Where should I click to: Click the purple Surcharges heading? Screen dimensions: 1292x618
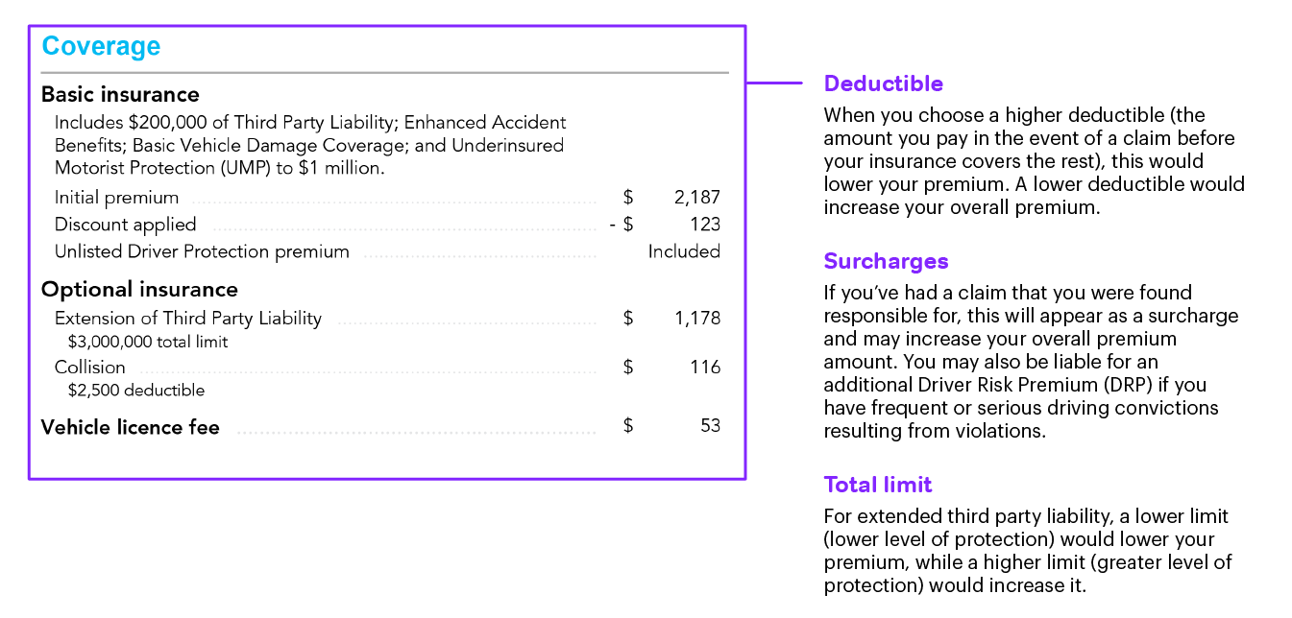pos(886,261)
